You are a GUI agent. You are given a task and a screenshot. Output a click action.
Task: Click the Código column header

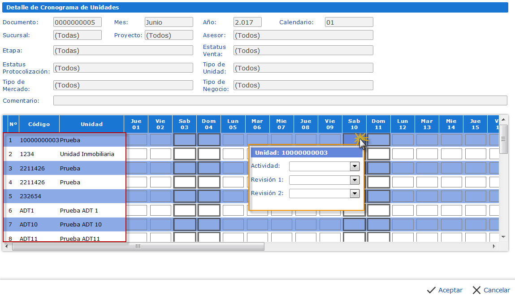pyautogui.click(x=39, y=124)
